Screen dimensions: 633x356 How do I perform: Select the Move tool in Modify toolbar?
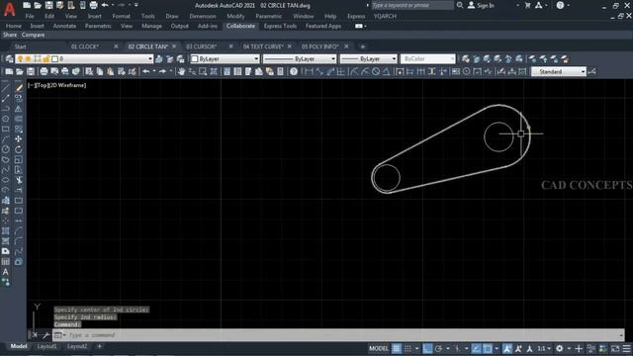(19, 139)
